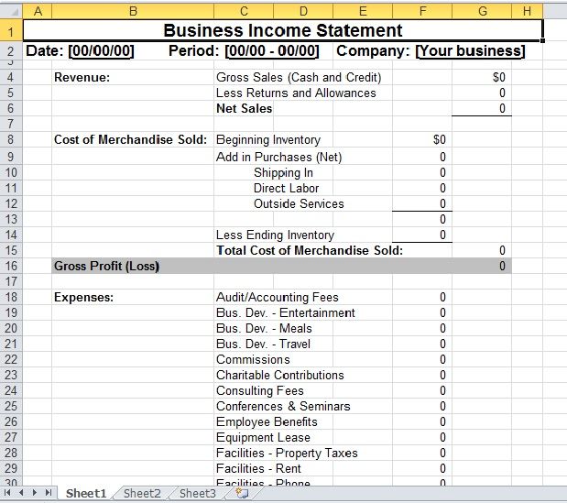Select the Revenue: label cell
Screen dimensions: 567x503
pyautogui.click(x=133, y=77)
